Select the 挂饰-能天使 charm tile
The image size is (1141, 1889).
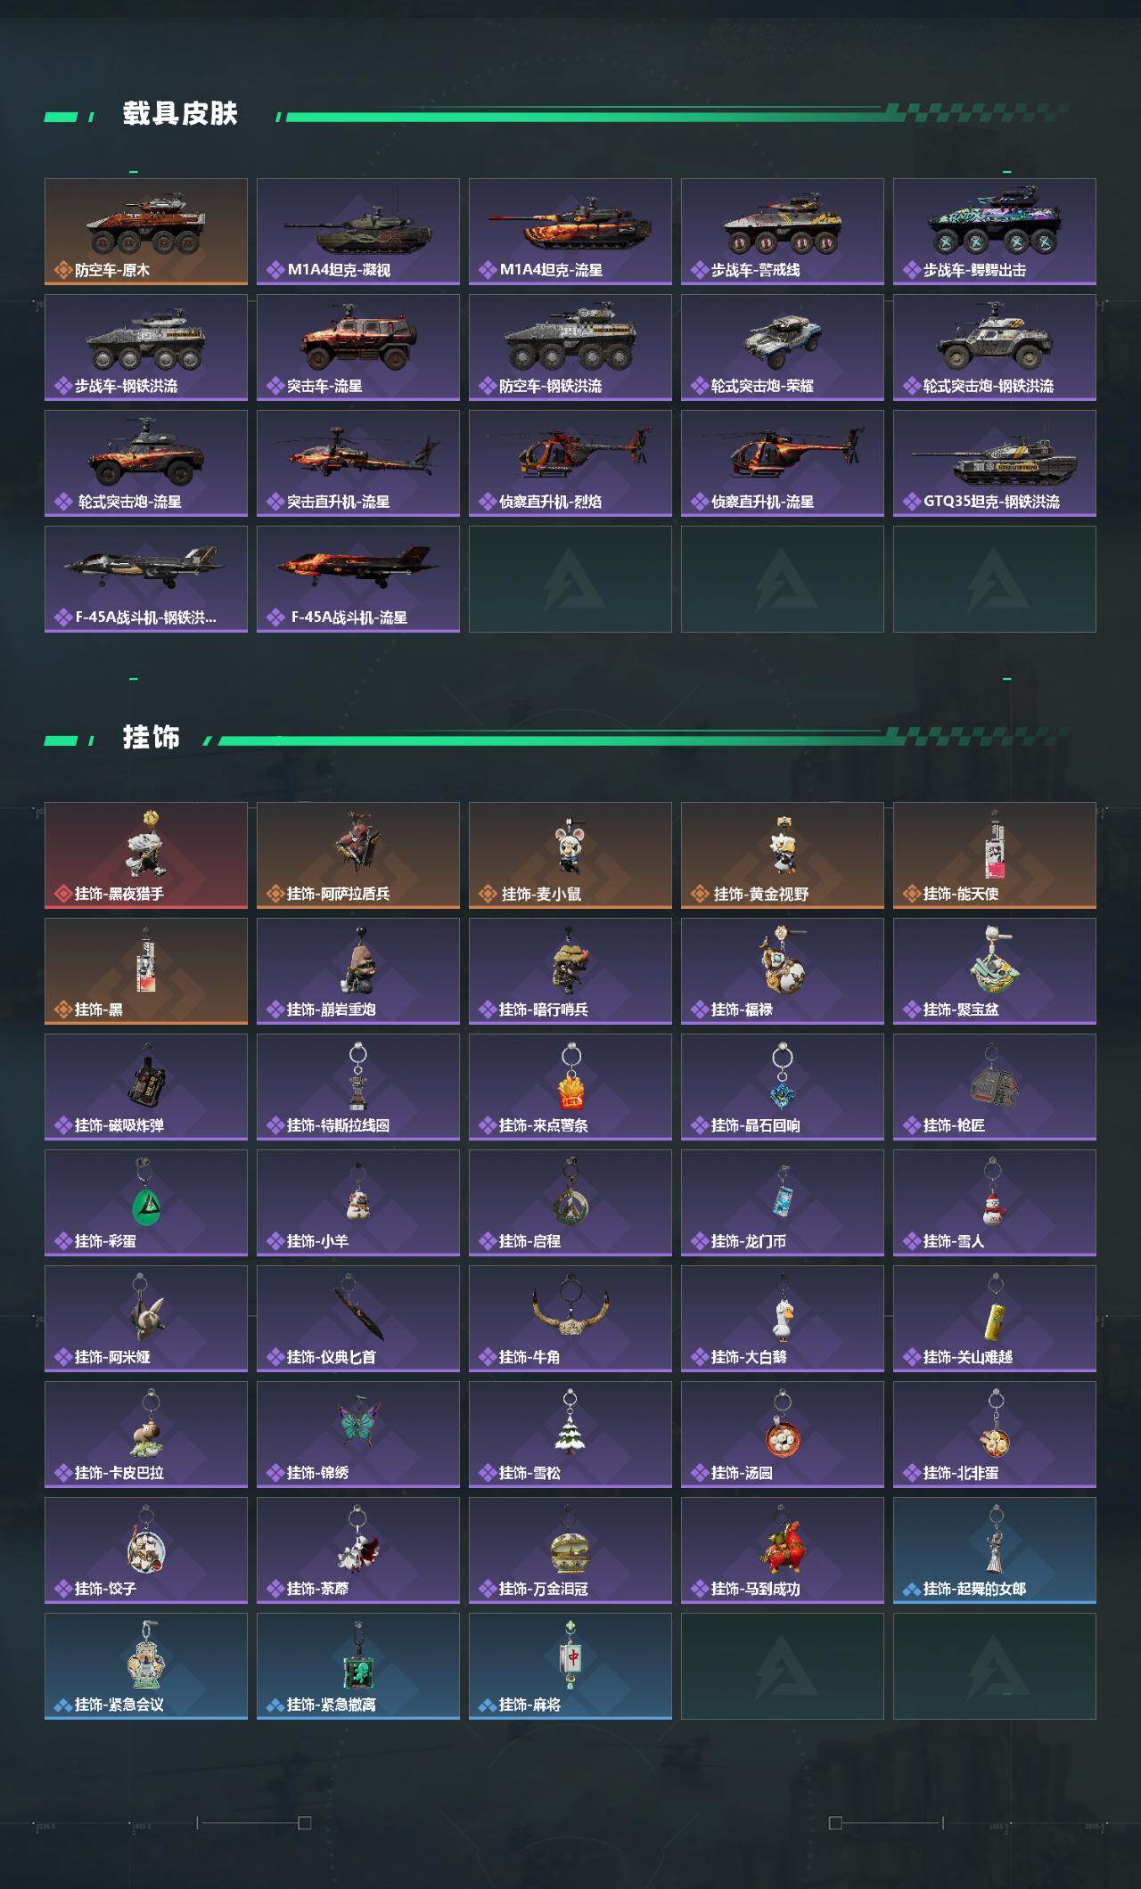click(995, 855)
